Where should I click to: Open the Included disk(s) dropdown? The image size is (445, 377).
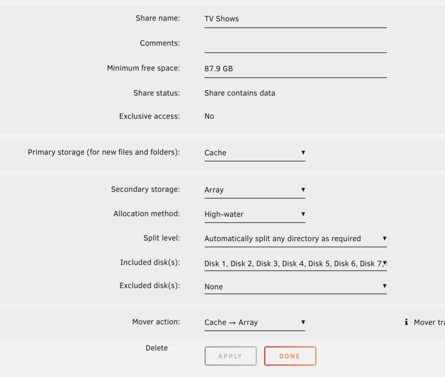click(295, 263)
